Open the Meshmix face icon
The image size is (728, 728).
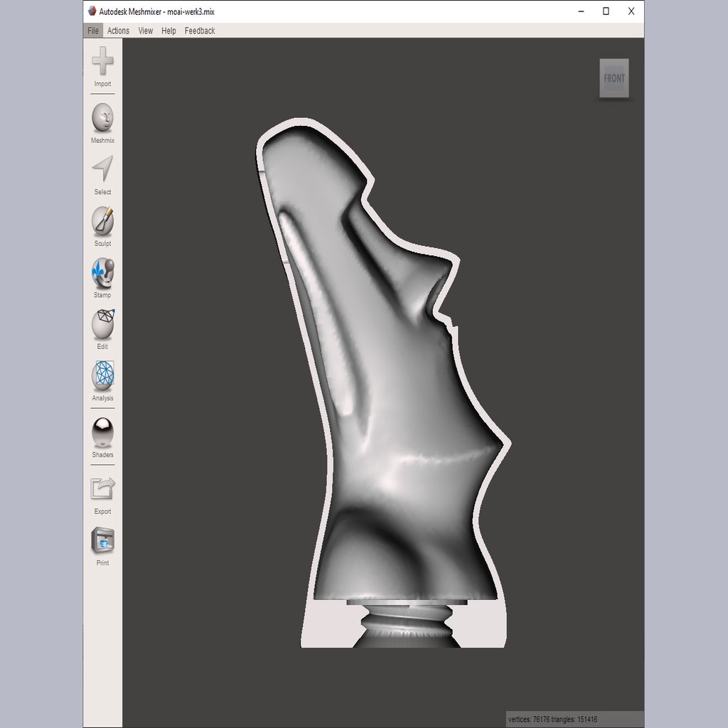coord(102,117)
